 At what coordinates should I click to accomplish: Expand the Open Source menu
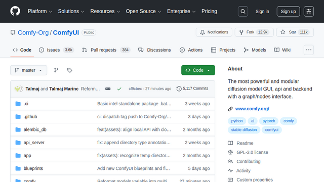point(143,11)
